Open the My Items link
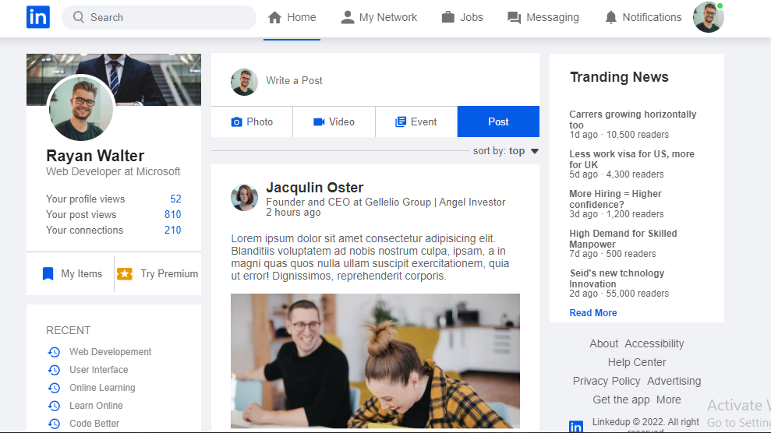The width and height of the screenshot is (771, 433). tap(82, 274)
